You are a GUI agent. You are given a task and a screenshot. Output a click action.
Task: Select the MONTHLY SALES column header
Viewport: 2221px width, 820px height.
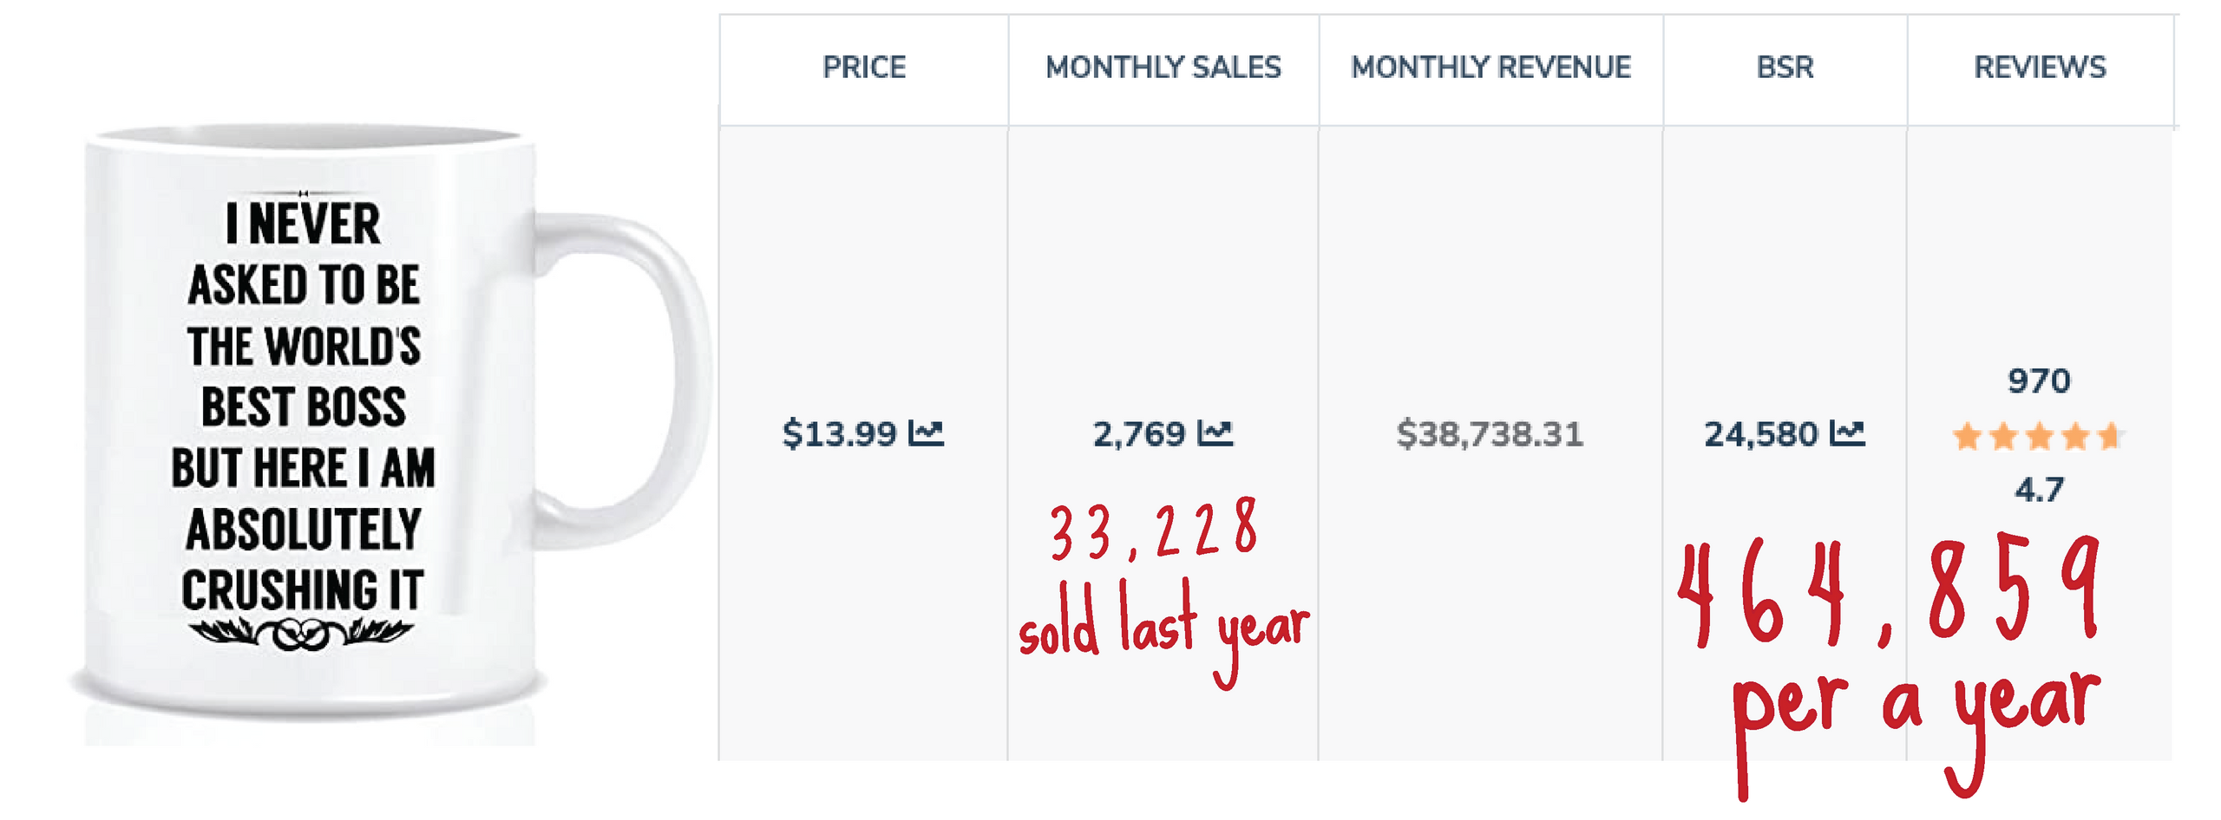[1163, 67]
